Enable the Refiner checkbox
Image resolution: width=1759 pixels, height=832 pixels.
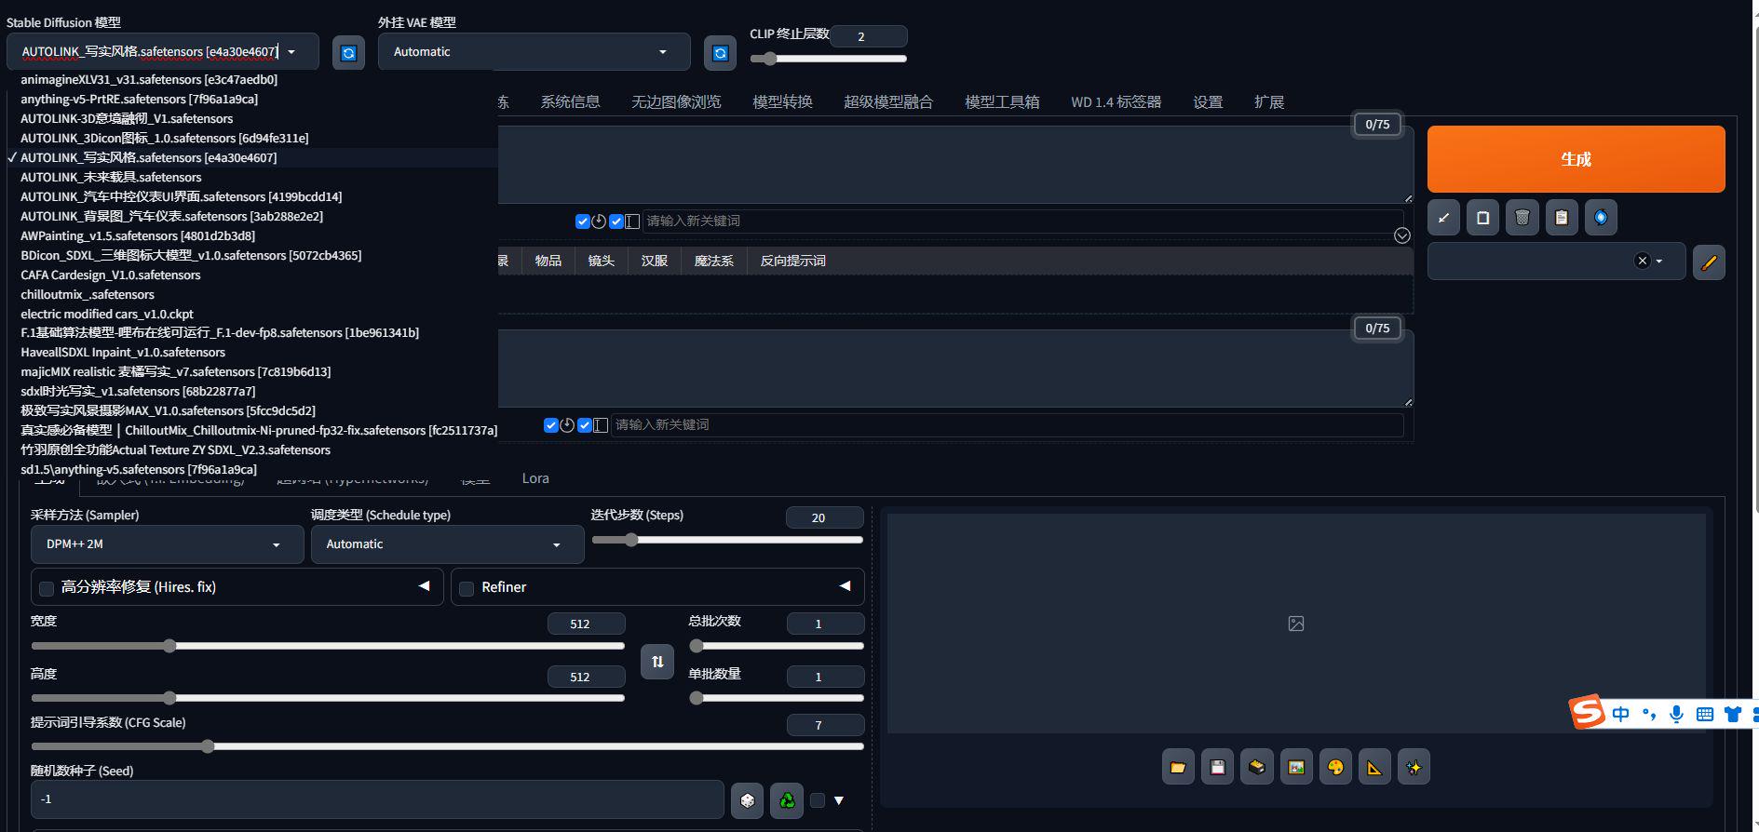pyautogui.click(x=467, y=588)
